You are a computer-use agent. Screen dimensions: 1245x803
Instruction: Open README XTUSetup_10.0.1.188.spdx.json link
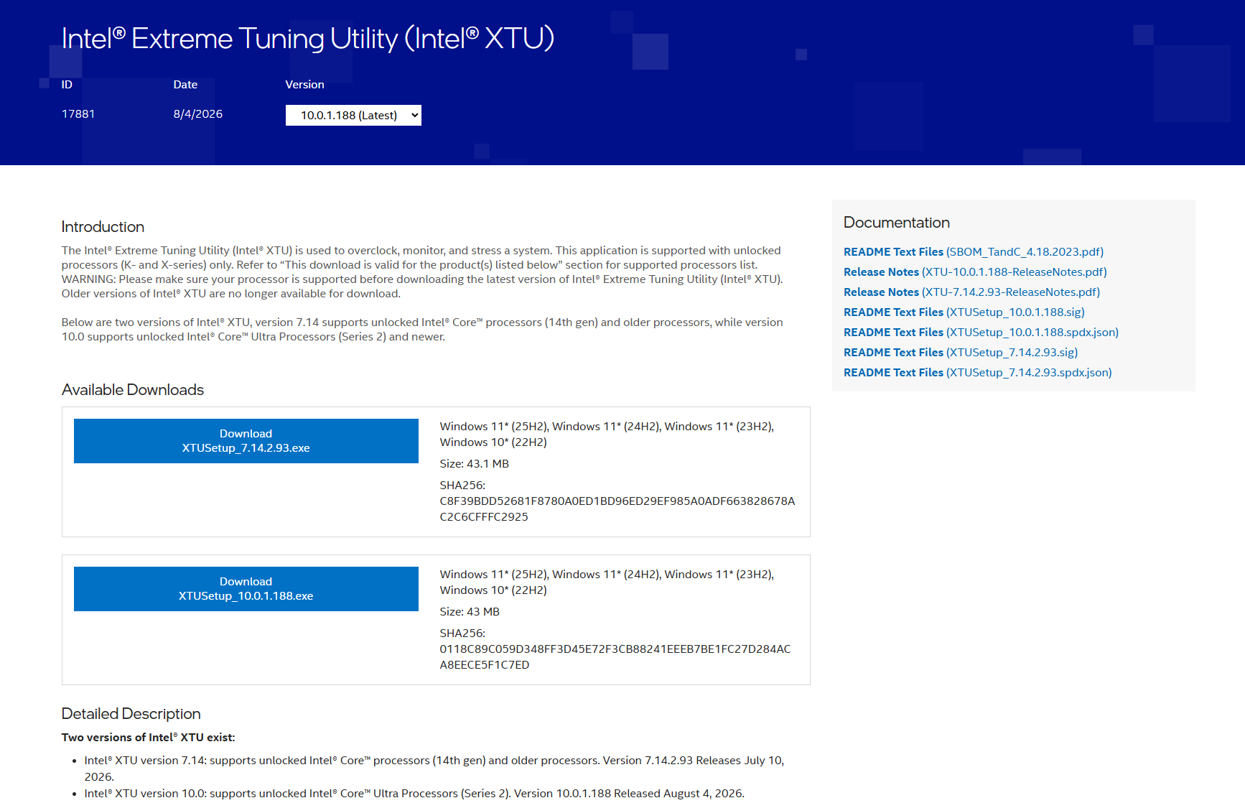[981, 333]
